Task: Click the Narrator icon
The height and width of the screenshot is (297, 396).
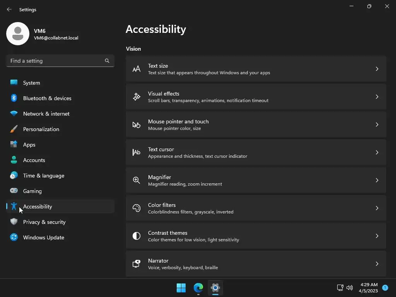Action: [x=137, y=264]
